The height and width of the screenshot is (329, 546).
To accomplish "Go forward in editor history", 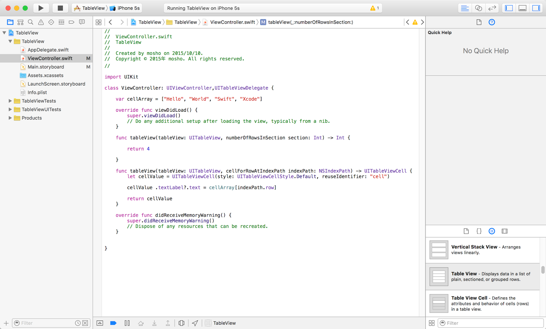I will (121, 22).
